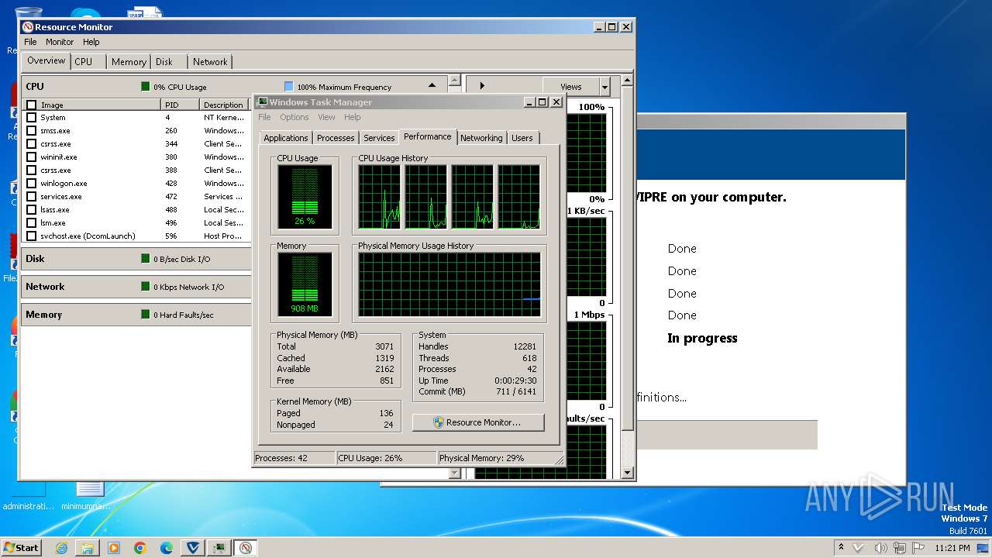
Task: Expand the Network section in Resource Monitor
Action: coord(136,286)
